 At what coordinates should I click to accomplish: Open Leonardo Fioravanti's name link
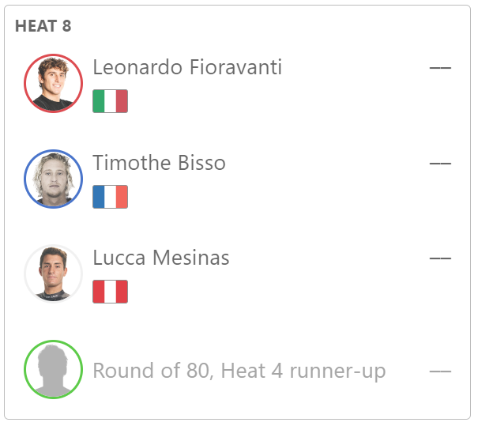pos(187,67)
